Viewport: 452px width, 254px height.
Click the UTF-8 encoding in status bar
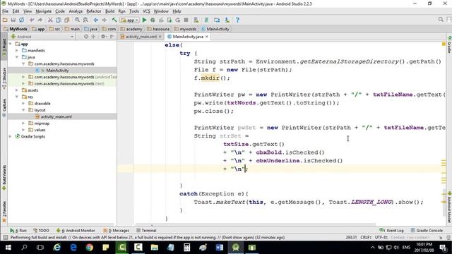pyautogui.click(x=382, y=237)
